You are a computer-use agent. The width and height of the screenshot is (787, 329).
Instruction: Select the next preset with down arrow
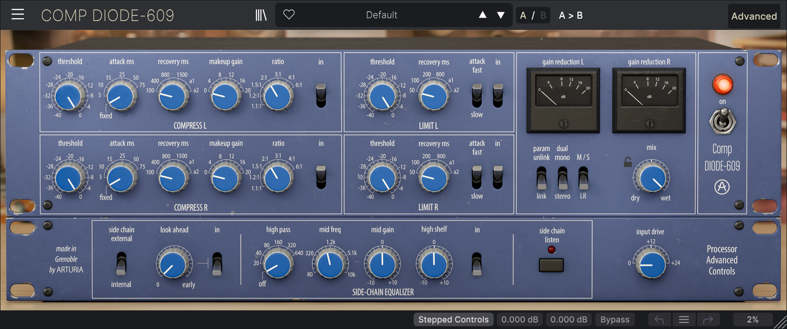point(501,15)
